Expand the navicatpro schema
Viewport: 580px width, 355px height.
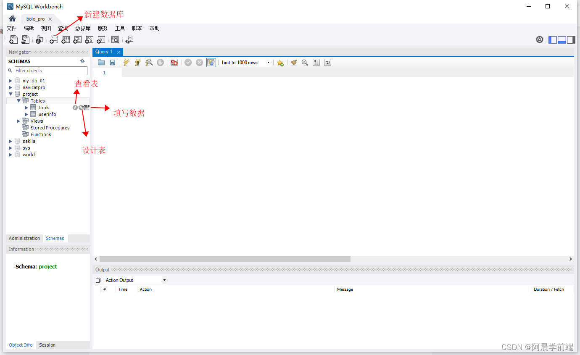(x=11, y=87)
